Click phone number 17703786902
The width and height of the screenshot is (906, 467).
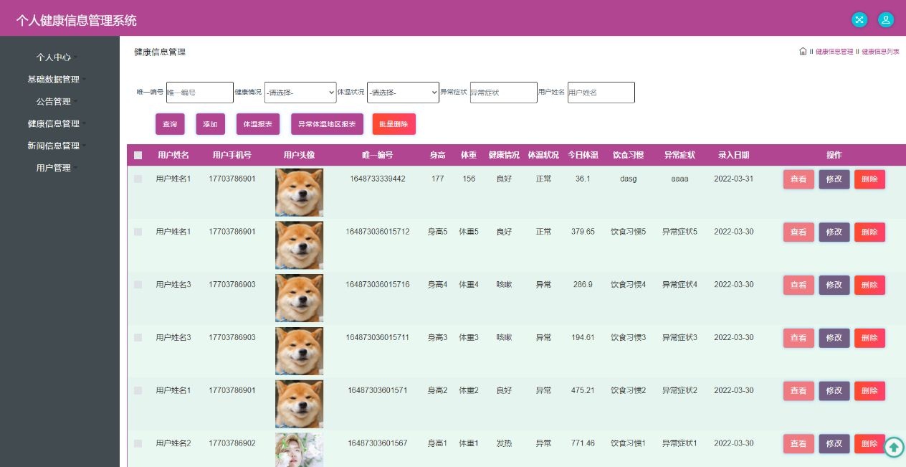[232, 443]
